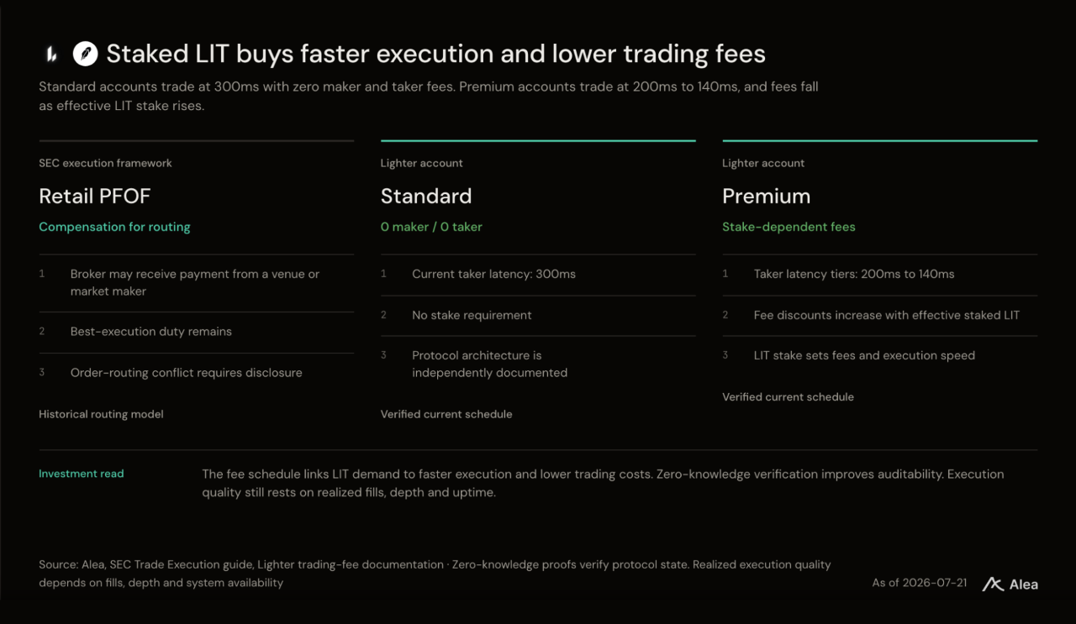The image size is (1076, 624).
Task: Click 'LIT stake sets fees and execution speed'
Action: 864,356
